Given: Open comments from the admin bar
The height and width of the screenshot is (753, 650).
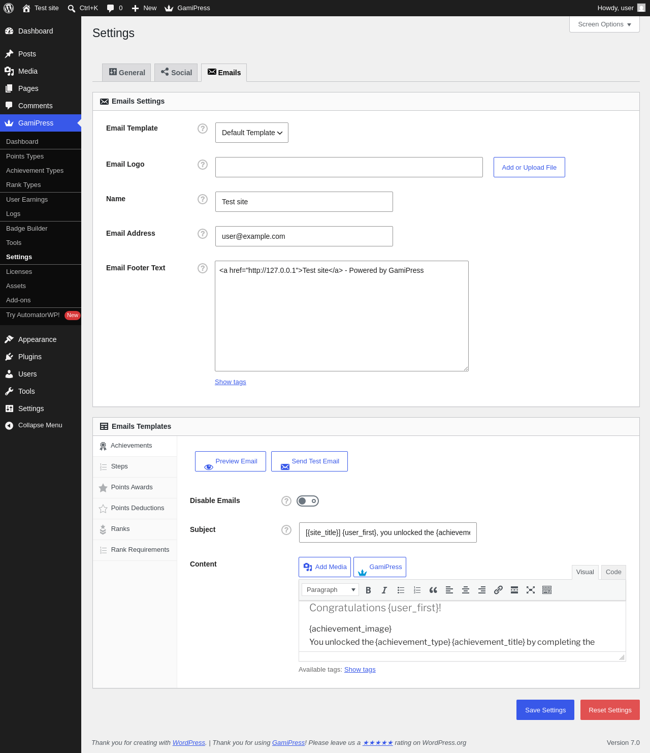Looking at the screenshot, I should 115,8.
